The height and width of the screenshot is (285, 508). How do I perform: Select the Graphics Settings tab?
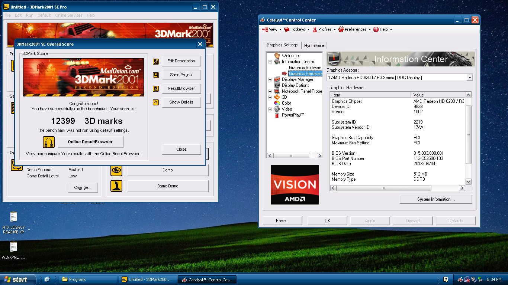(282, 45)
